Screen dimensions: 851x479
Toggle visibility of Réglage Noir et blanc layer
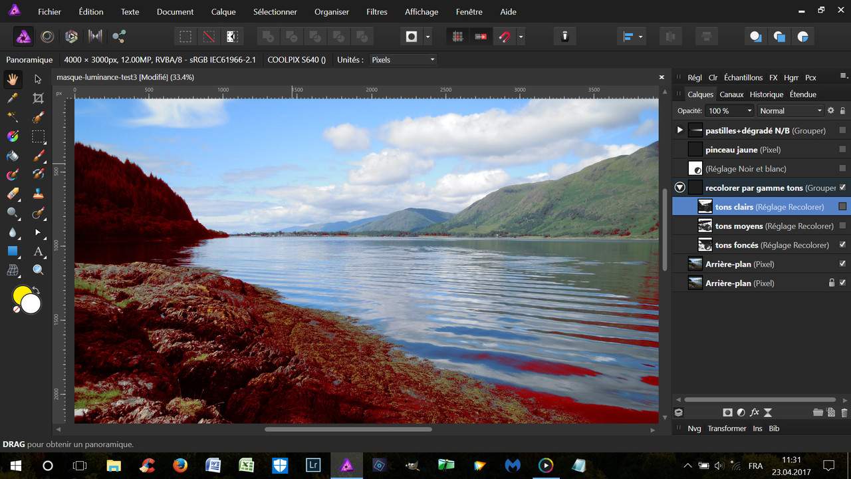click(x=842, y=168)
